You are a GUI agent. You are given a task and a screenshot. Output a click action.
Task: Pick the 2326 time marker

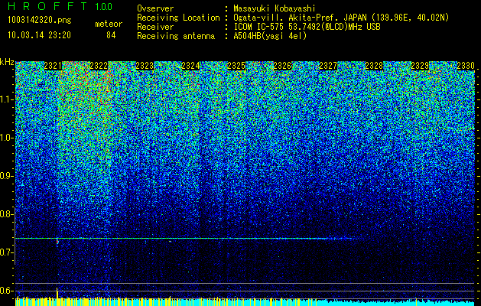coord(282,66)
